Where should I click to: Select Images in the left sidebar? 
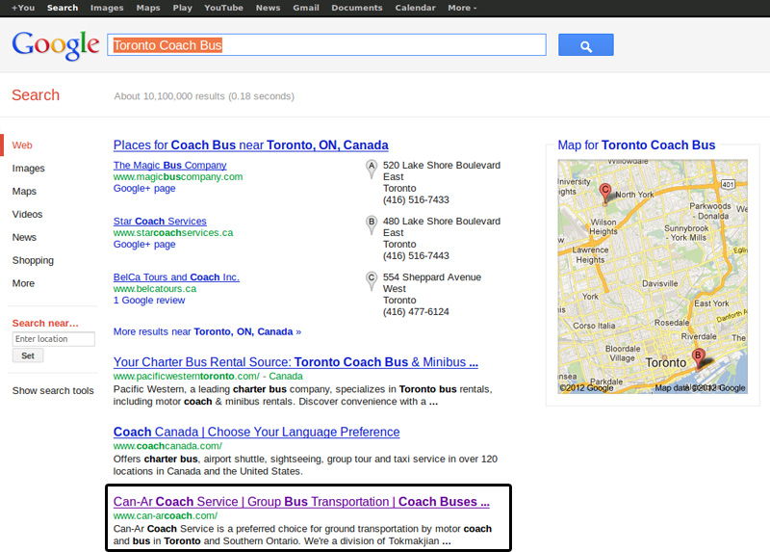tap(28, 169)
